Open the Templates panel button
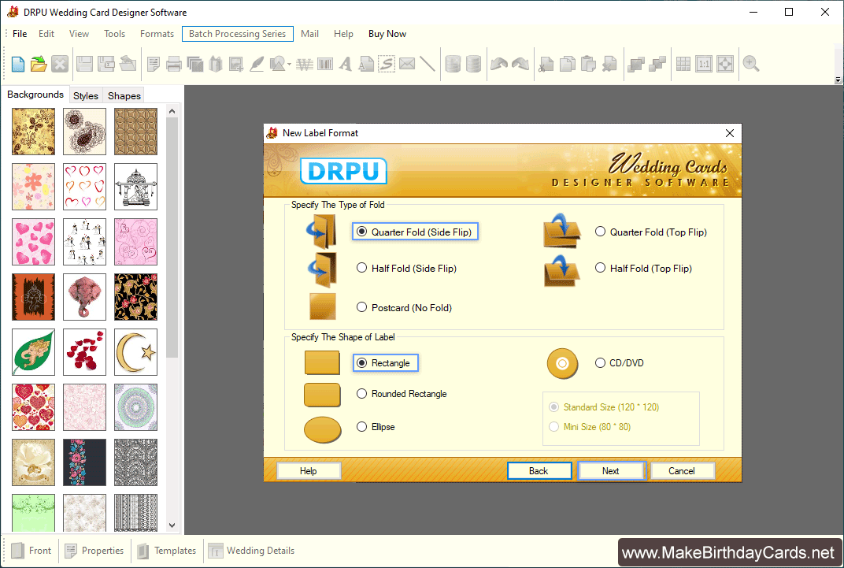This screenshot has height=568, width=844. click(x=167, y=550)
